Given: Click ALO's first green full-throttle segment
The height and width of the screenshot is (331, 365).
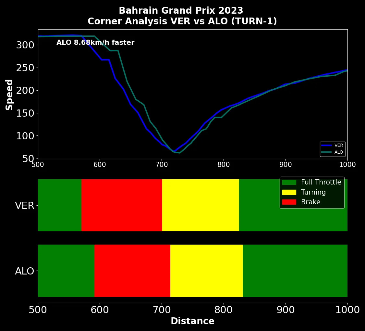Looking at the screenshot, I should click(x=66, y=271).
